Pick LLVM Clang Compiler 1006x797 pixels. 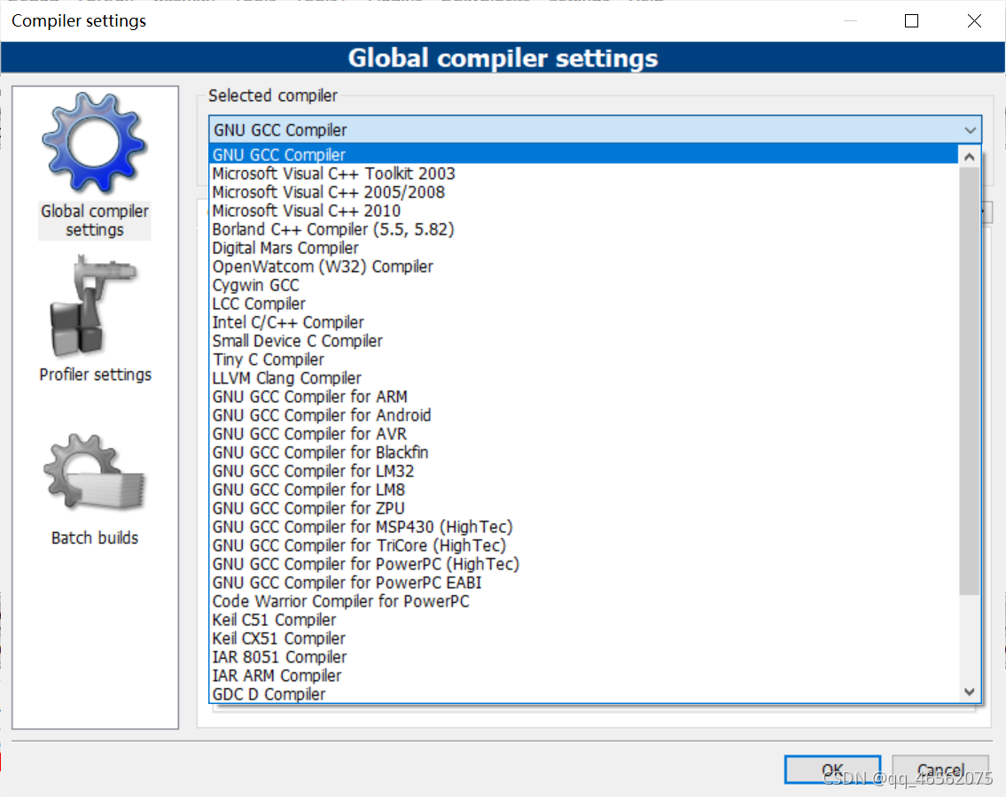[583, 378]
